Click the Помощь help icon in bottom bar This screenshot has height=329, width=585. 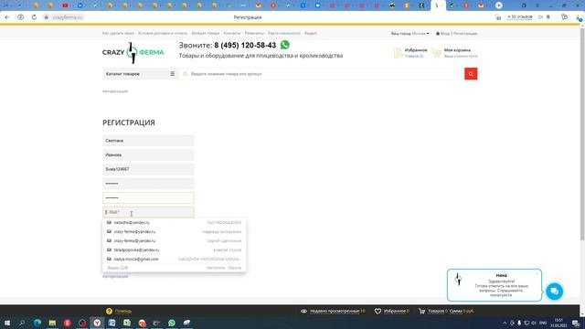(109, 311)
